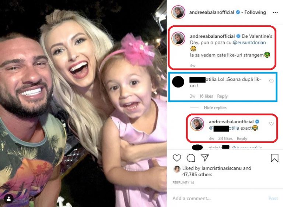This screenshot has height=207, width=283.
Task: View the list of 47,785 others who liked
Action: click(x=197, y=174)
